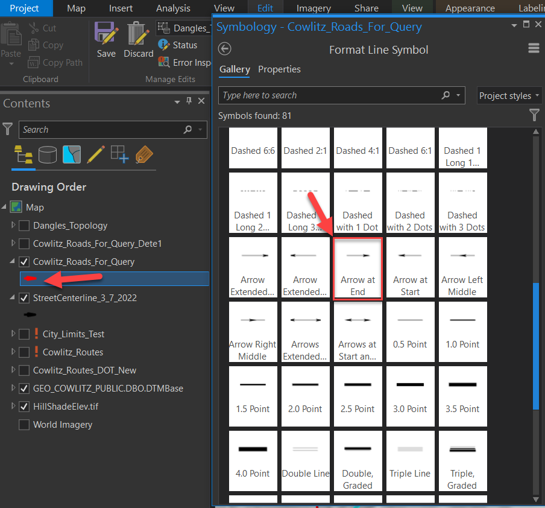Viewport: 545px width, 508px height.
Task: Click the Status icon under Manage Edits
Action: coord(164,45)
